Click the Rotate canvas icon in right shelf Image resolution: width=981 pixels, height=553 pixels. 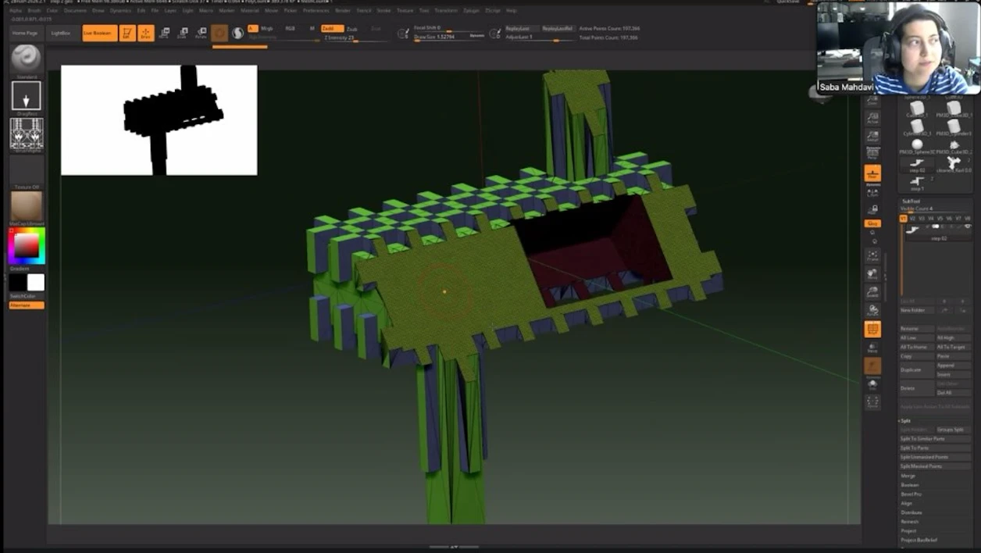872,310
